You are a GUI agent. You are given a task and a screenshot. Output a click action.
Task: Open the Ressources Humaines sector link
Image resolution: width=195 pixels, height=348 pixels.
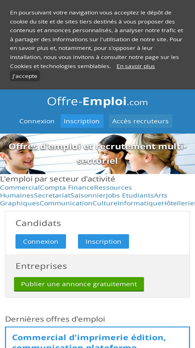click(113, 187)
